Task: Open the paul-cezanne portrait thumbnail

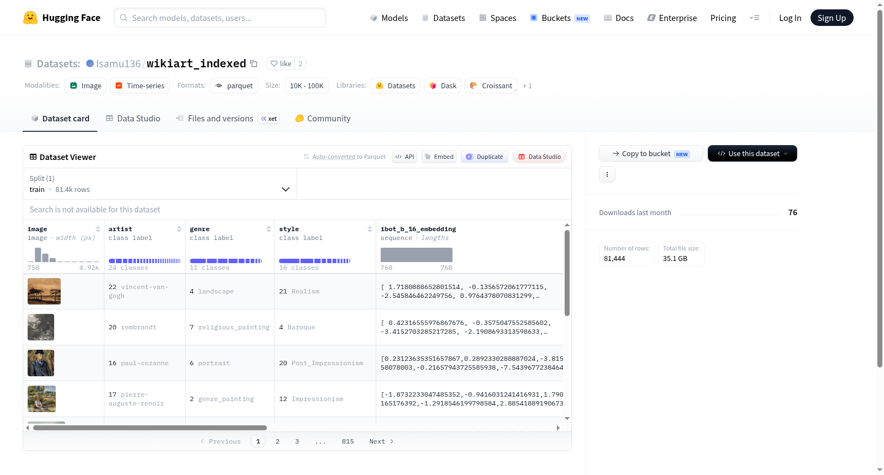Action: click(41, 363)
